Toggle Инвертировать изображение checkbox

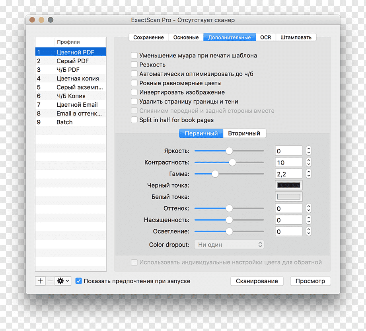[x=134, y=92]
